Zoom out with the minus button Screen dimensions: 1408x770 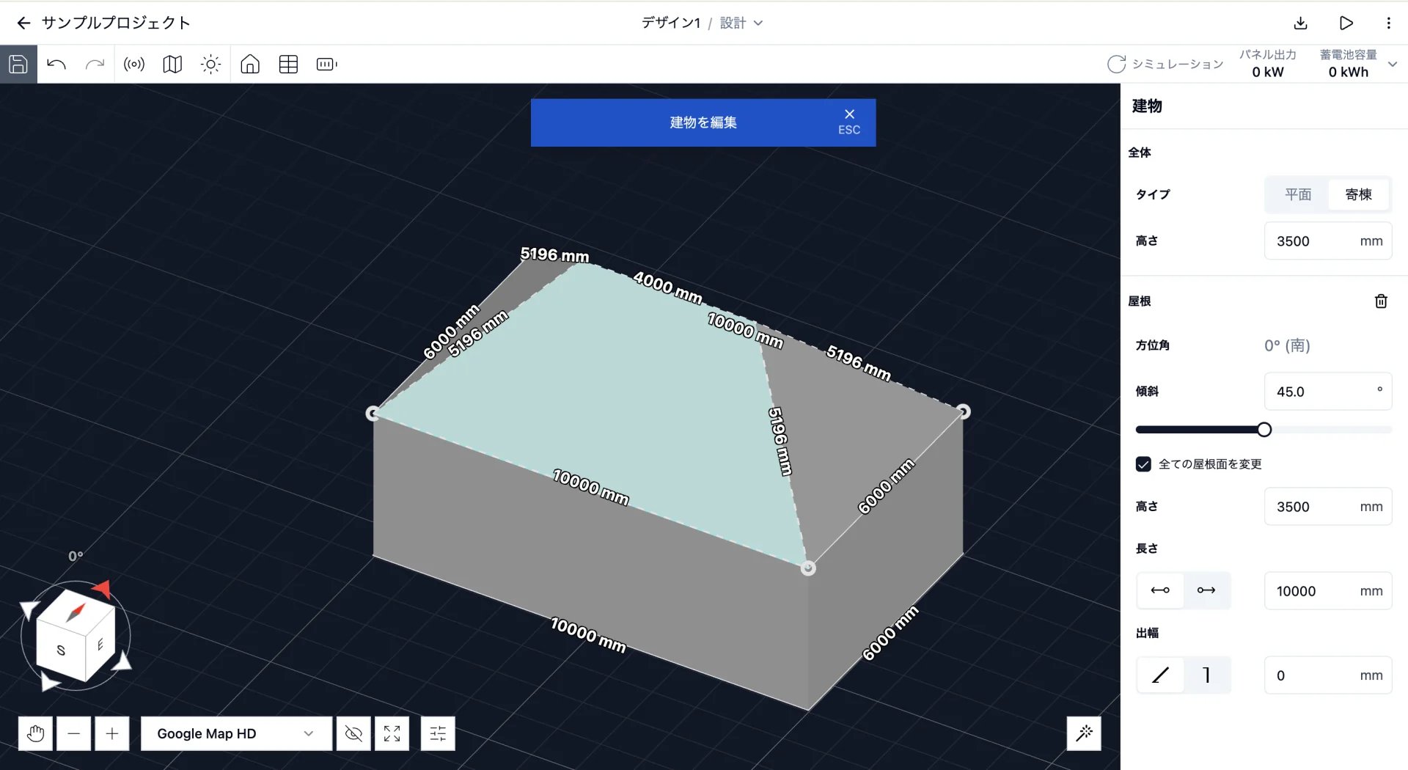coord(74,733)
